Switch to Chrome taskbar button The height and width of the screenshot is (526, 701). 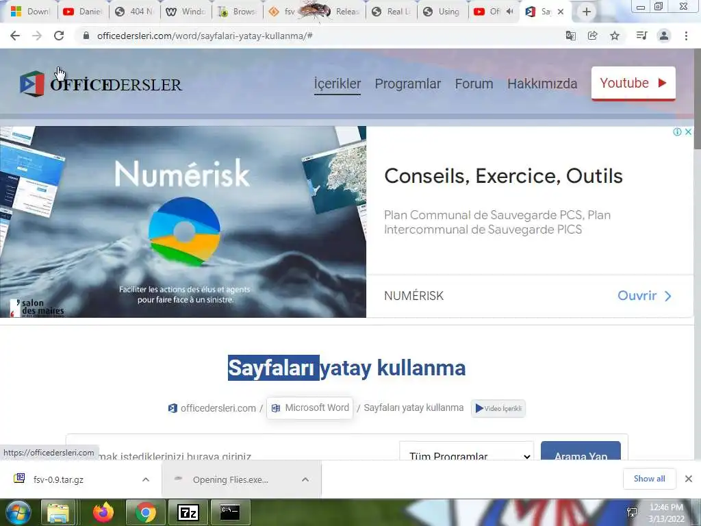click(146, 512)
